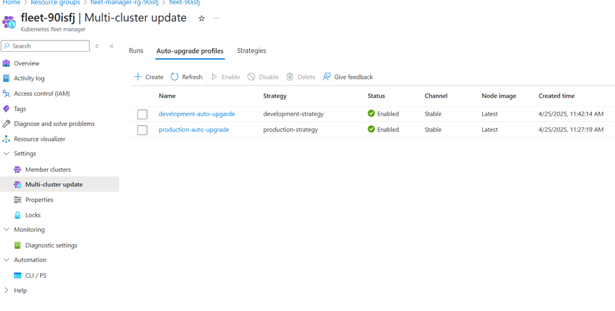
Task: Click the Multi-cluster update sidebar icon
Action: pos(17,184)
